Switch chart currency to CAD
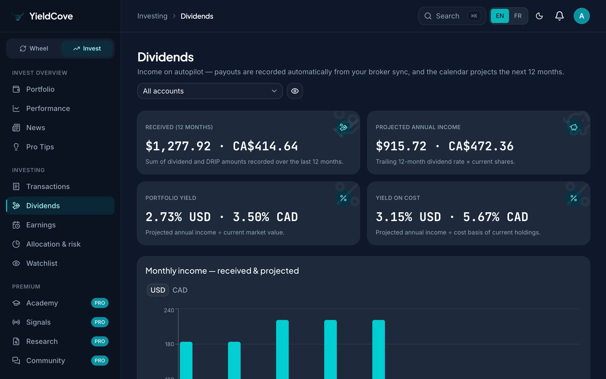606x379 pixels. [180, 290]
